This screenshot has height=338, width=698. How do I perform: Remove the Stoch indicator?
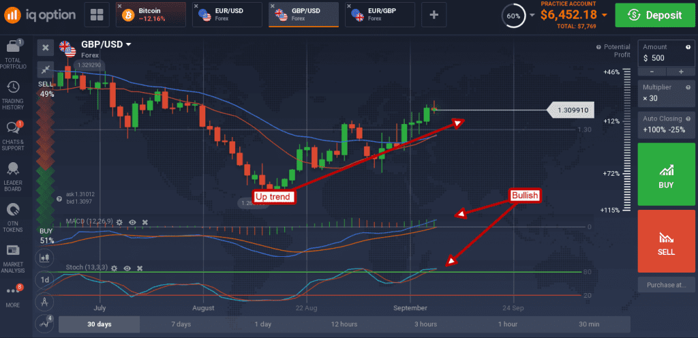point(140,268)
